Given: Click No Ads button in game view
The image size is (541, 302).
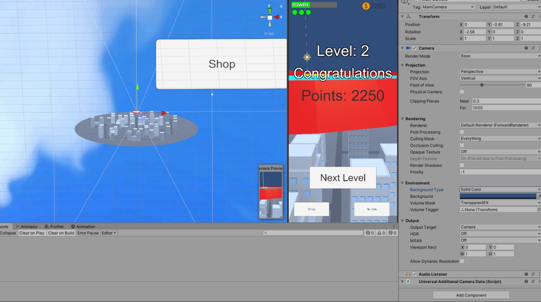Looking at the screenshot, I should (372, 209).
